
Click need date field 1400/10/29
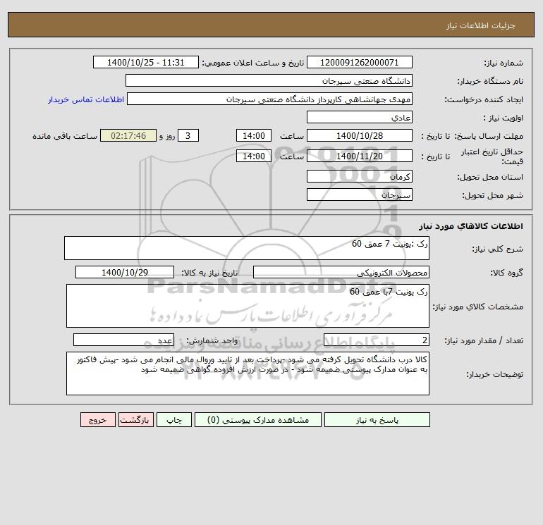click(x=125, y=272)
